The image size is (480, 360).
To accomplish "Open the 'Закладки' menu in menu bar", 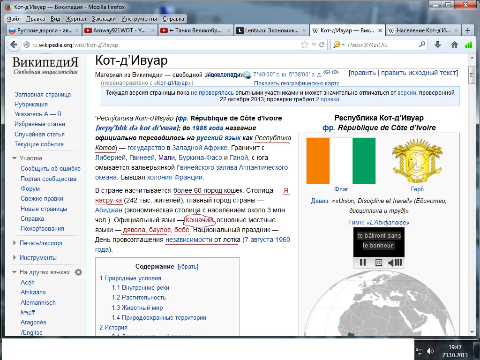I will (x=104, y=19).
